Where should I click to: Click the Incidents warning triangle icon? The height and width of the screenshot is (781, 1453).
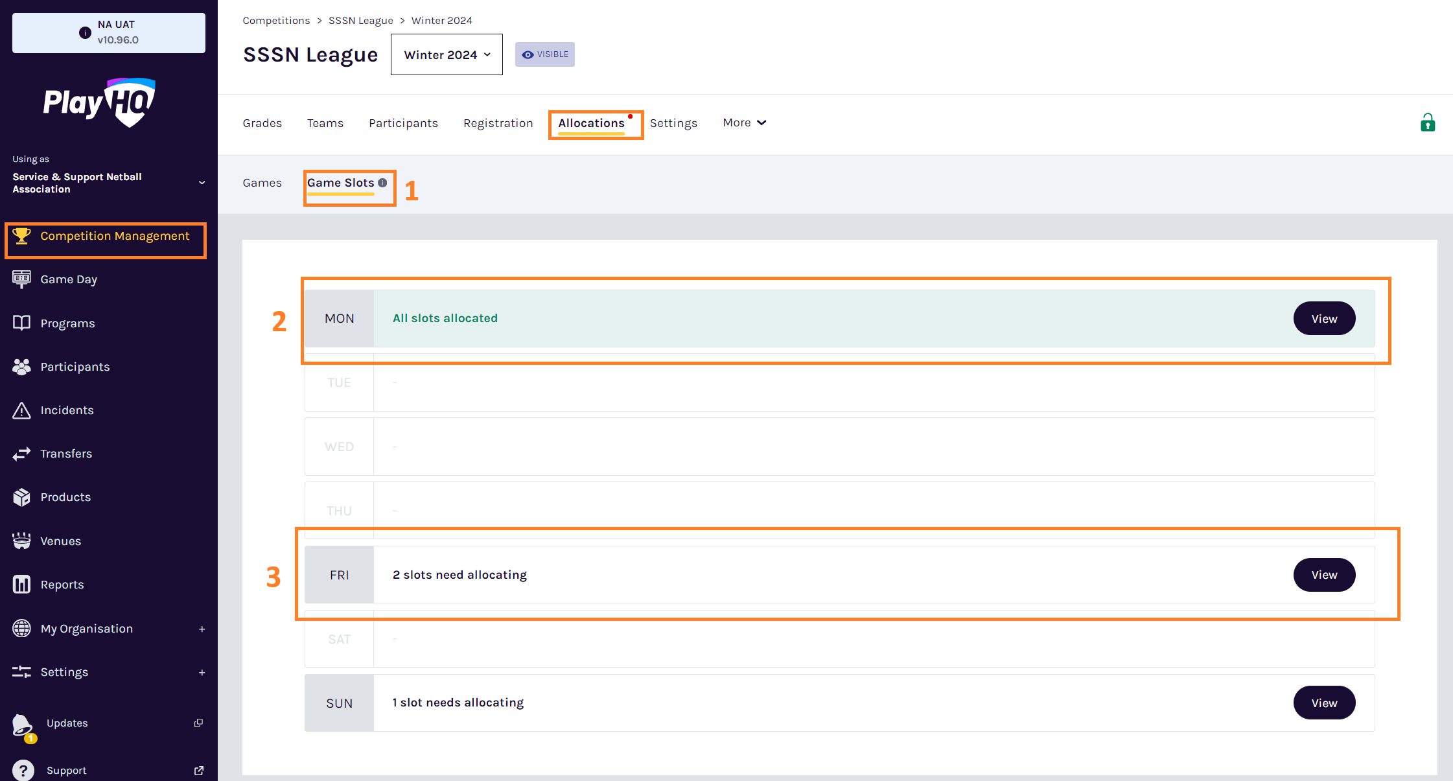pos(21,410)
